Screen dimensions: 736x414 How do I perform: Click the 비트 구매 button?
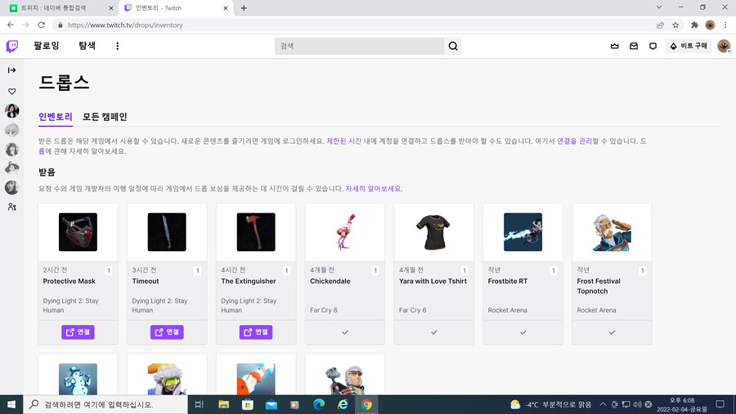tap(688, 47)
